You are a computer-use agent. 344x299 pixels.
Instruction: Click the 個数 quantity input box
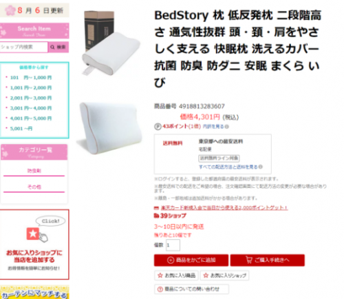point(173,245)
